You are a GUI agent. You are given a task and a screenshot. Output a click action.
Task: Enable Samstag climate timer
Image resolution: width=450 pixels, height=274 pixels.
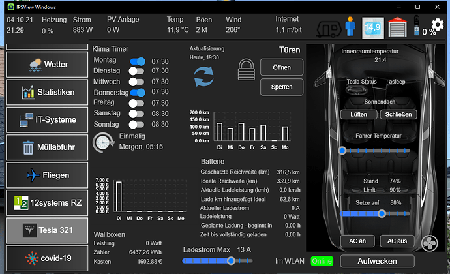tap(136, 114)
